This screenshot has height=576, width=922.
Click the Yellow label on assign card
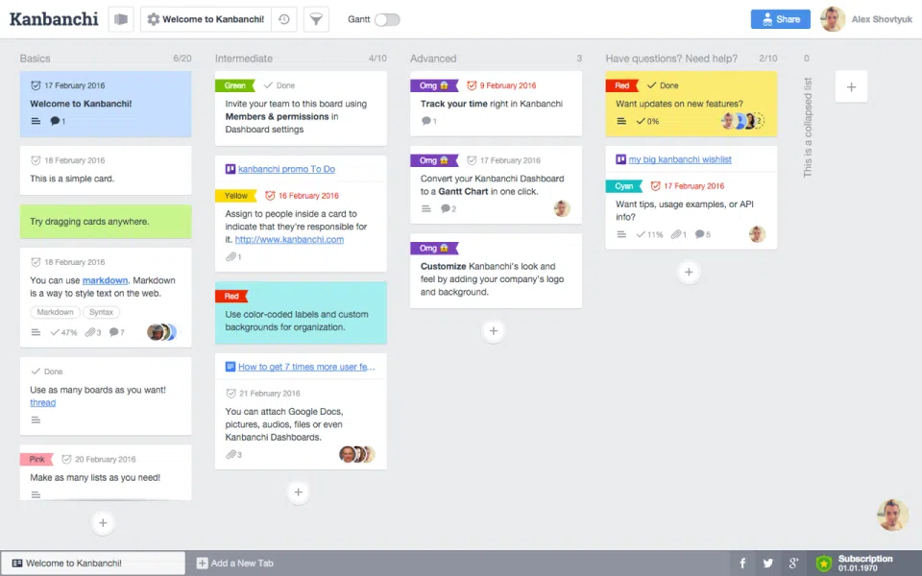236,196
